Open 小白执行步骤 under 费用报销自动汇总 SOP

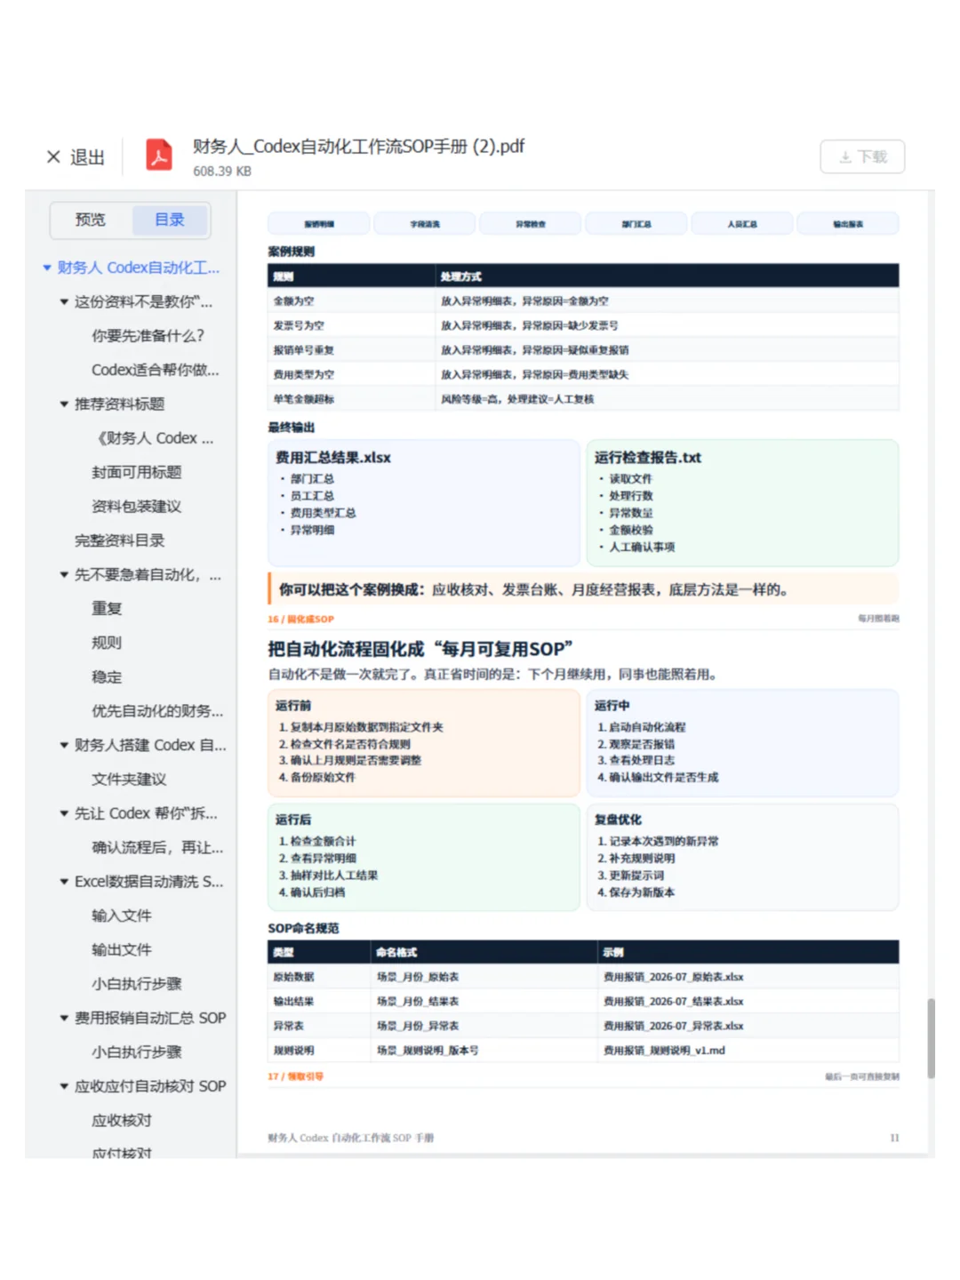point(136,1052)
